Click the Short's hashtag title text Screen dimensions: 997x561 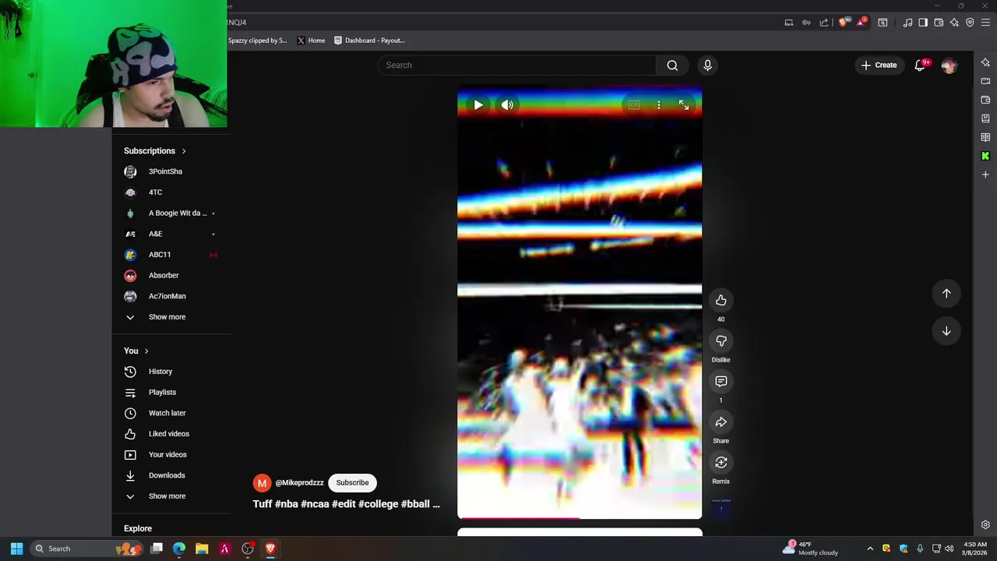[x=347, y=504]
